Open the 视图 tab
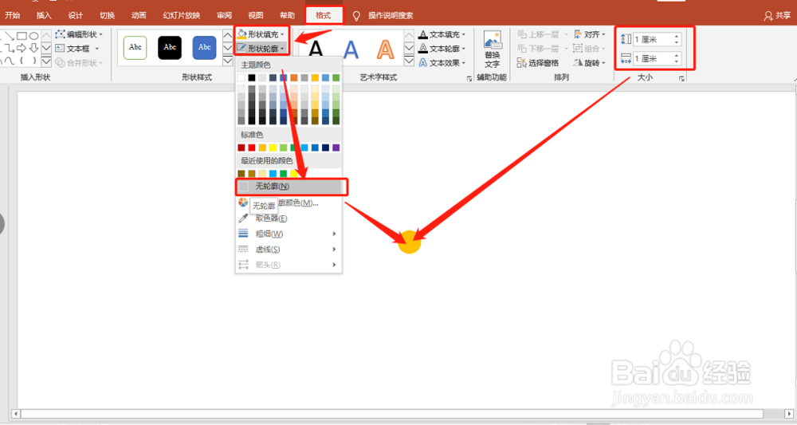The height and width of the screenshot is (425, 797). 256,15
